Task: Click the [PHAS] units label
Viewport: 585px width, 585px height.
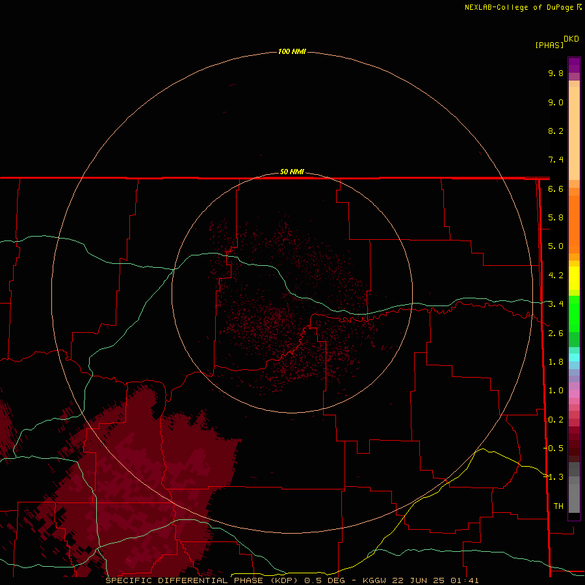Action: click(549, 45)
